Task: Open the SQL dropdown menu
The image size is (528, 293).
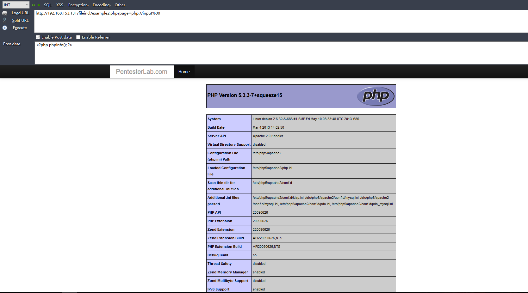Action: [48, 5]
